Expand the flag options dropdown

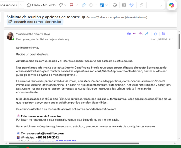[77, 5]
